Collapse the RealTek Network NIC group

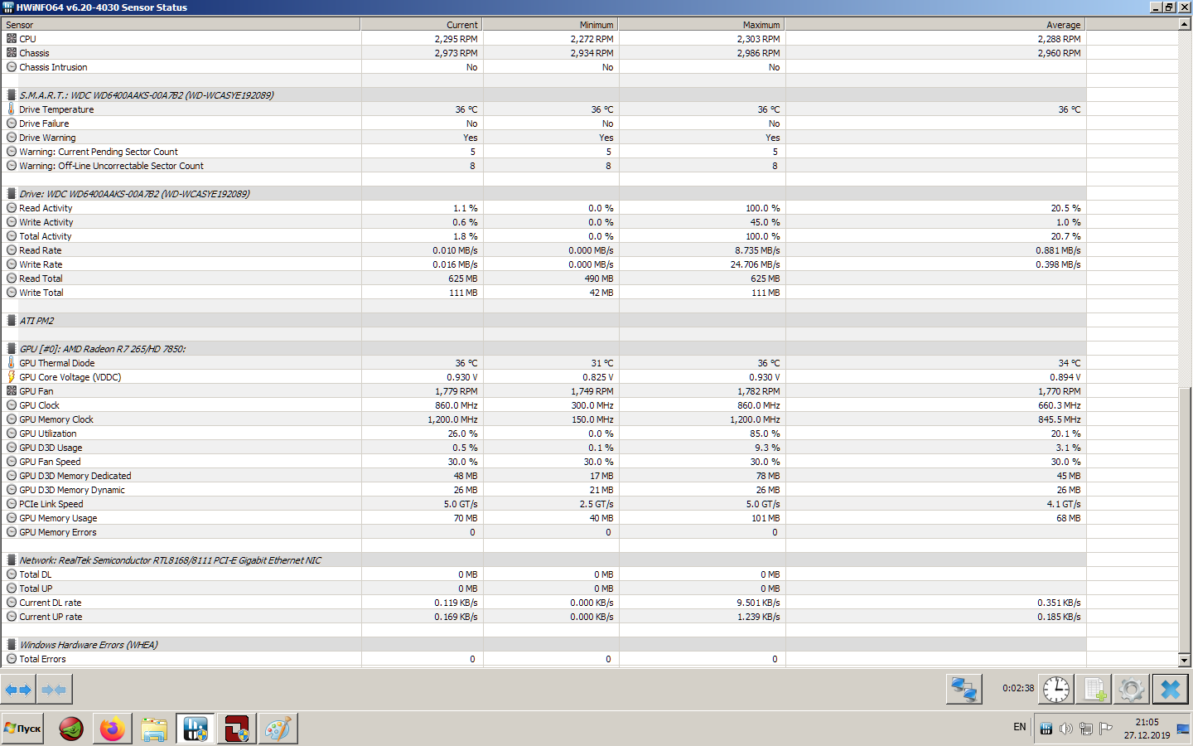click(x=170, y=560)
